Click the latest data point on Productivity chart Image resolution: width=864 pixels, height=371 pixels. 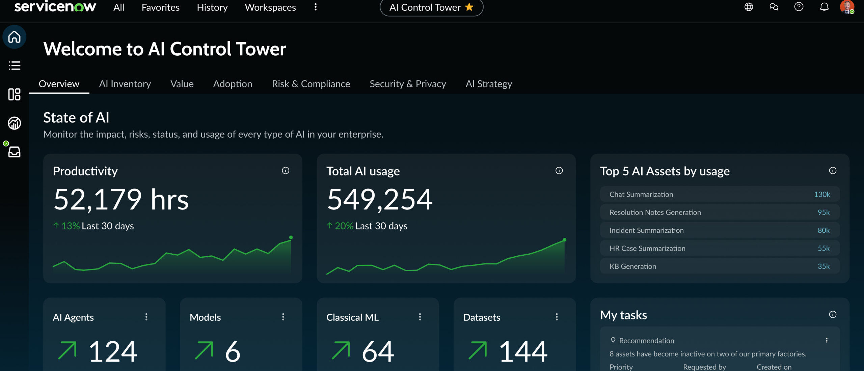tap(291, 237)
